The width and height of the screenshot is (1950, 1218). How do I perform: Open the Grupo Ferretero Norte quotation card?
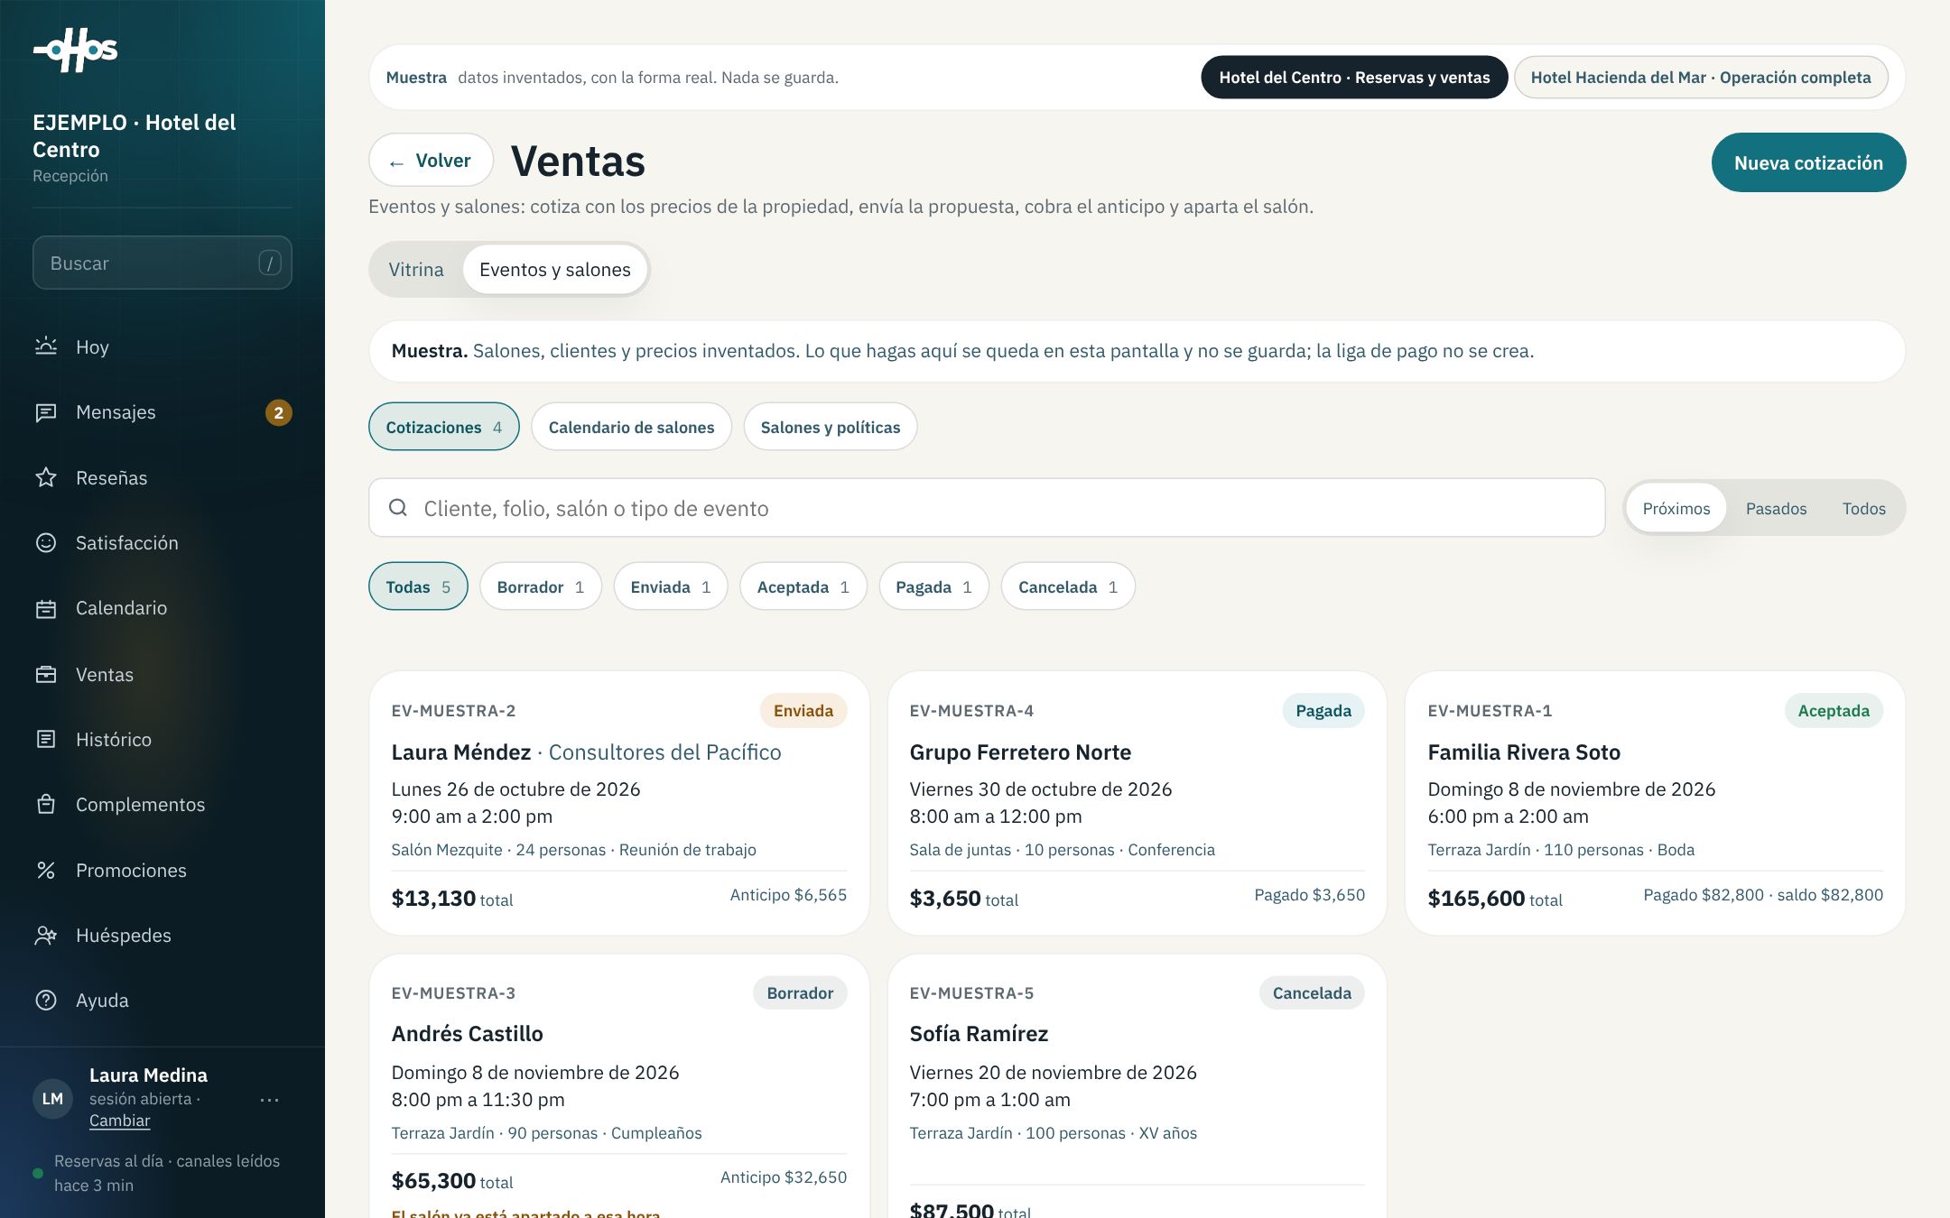point(1137,803)
